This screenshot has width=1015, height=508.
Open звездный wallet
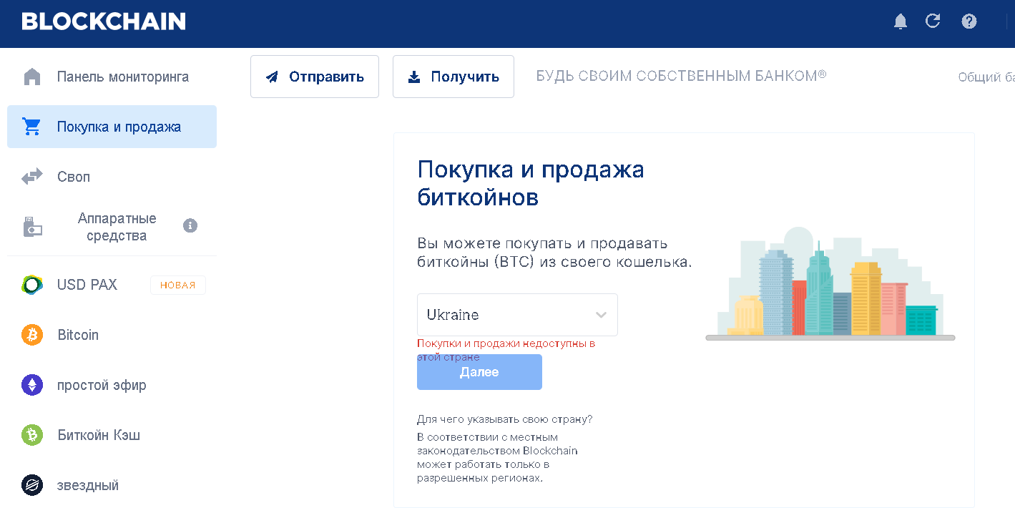pos(112,485)
